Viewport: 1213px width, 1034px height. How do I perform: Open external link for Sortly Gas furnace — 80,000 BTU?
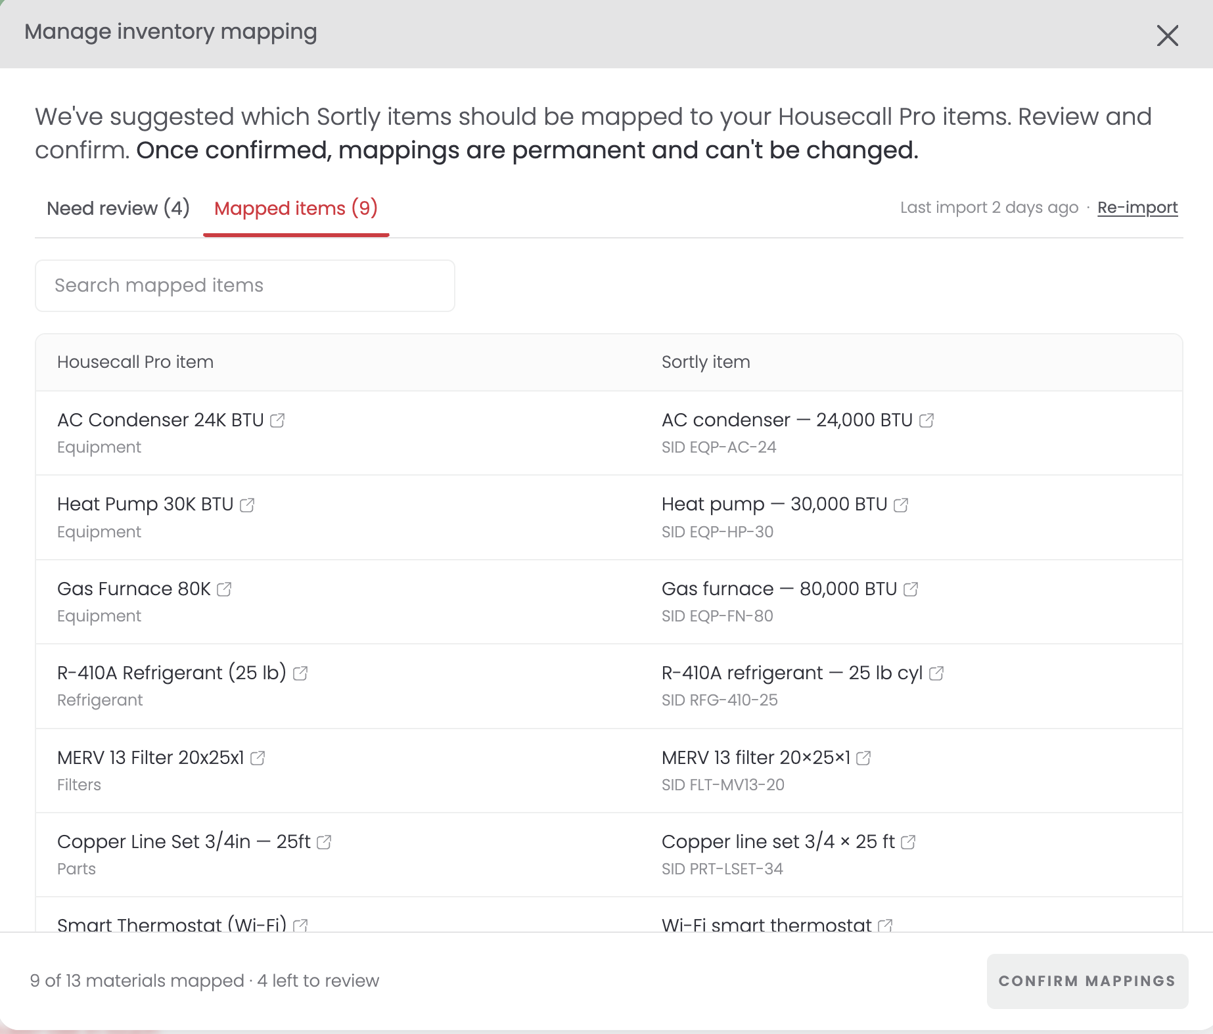[911, 589]
